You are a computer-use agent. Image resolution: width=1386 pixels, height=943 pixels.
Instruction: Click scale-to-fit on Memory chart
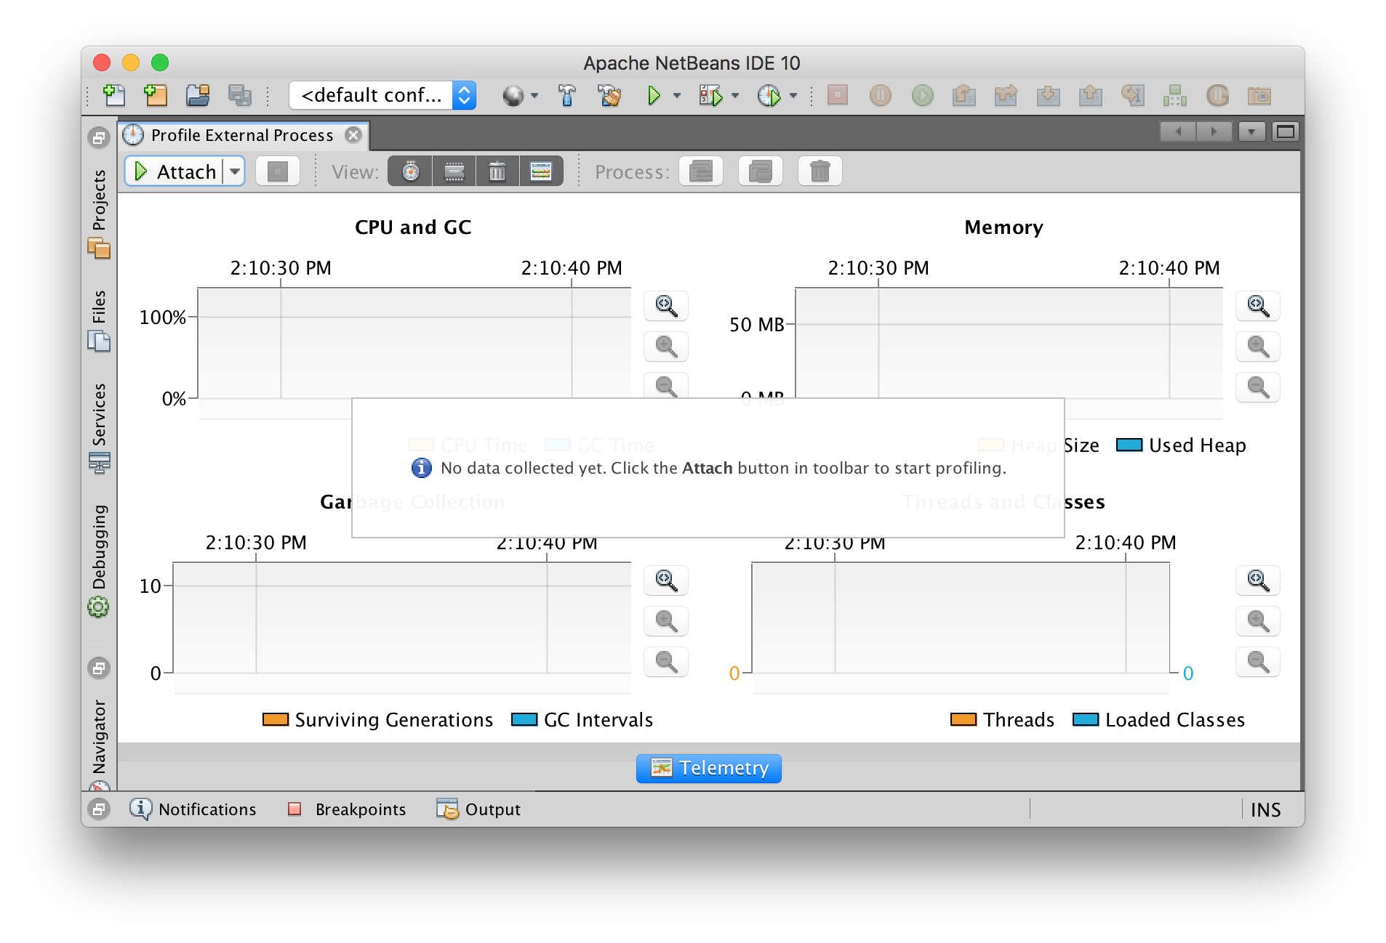[x=1258, y=306]
